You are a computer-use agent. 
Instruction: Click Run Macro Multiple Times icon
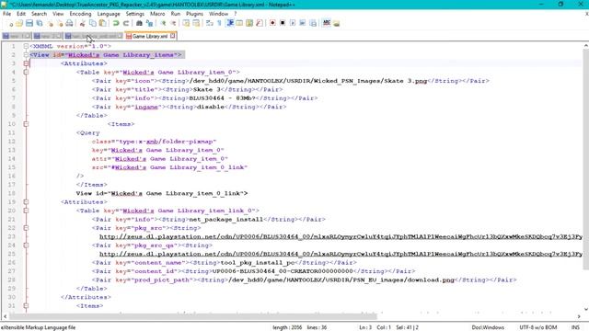point(303,23)
